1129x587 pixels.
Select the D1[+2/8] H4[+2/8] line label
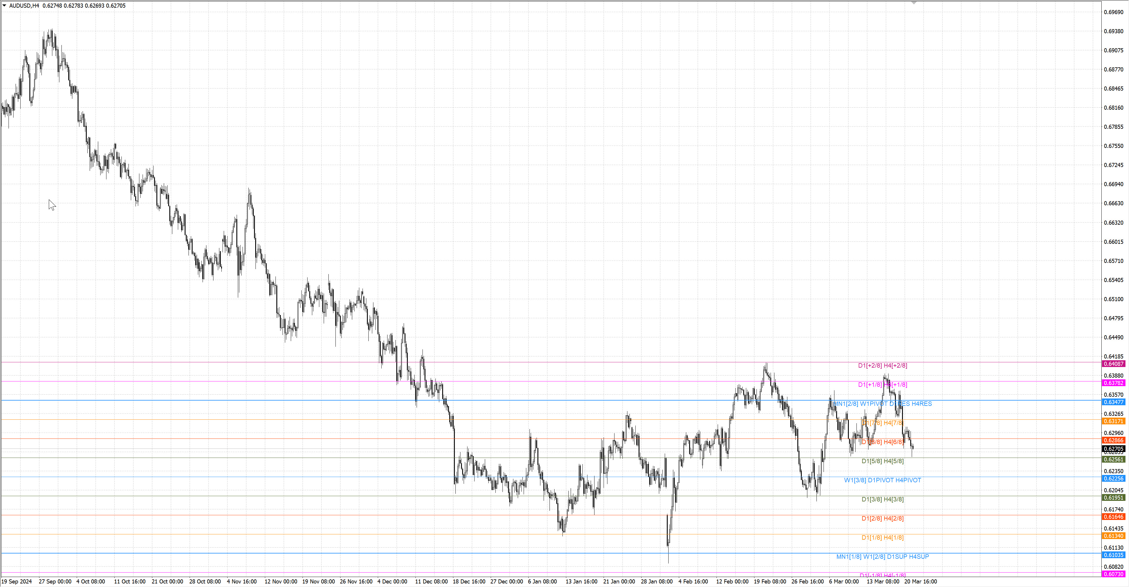pyautogui.click(x=882, y=366)
